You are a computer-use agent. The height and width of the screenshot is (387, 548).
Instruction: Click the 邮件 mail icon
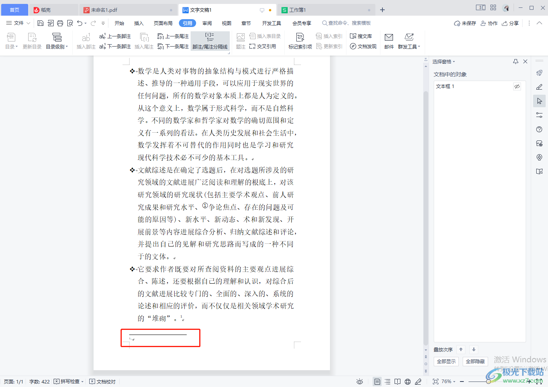(x=389, y=41)
